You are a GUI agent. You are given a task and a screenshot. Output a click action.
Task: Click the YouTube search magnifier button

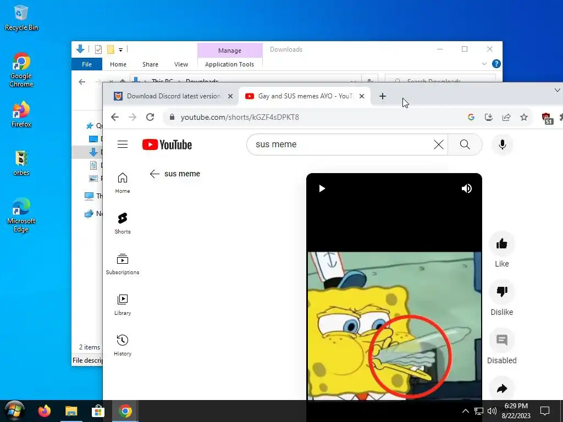(x=465, y=145)
